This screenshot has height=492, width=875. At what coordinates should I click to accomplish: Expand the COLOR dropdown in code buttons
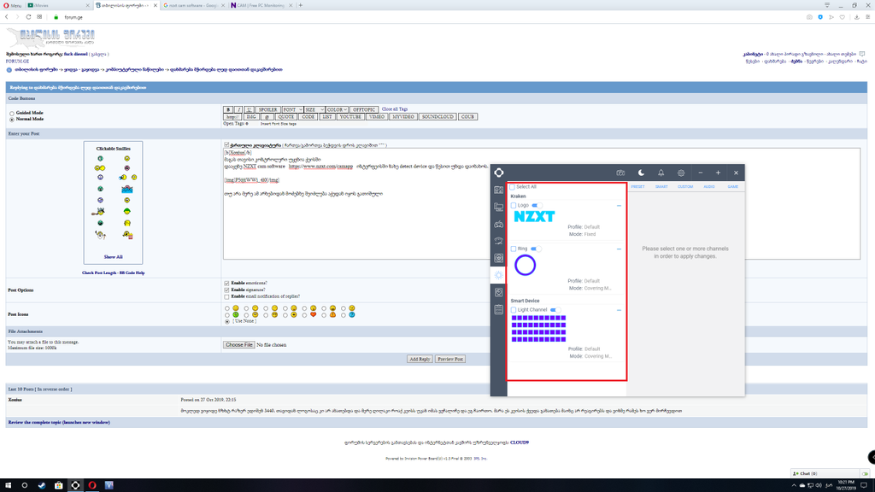(x=336, y=110)
